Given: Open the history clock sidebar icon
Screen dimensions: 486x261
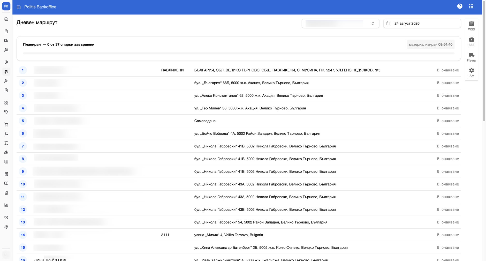Looking at the screenshot, I should pyautogui.click(x=6, y=218).
